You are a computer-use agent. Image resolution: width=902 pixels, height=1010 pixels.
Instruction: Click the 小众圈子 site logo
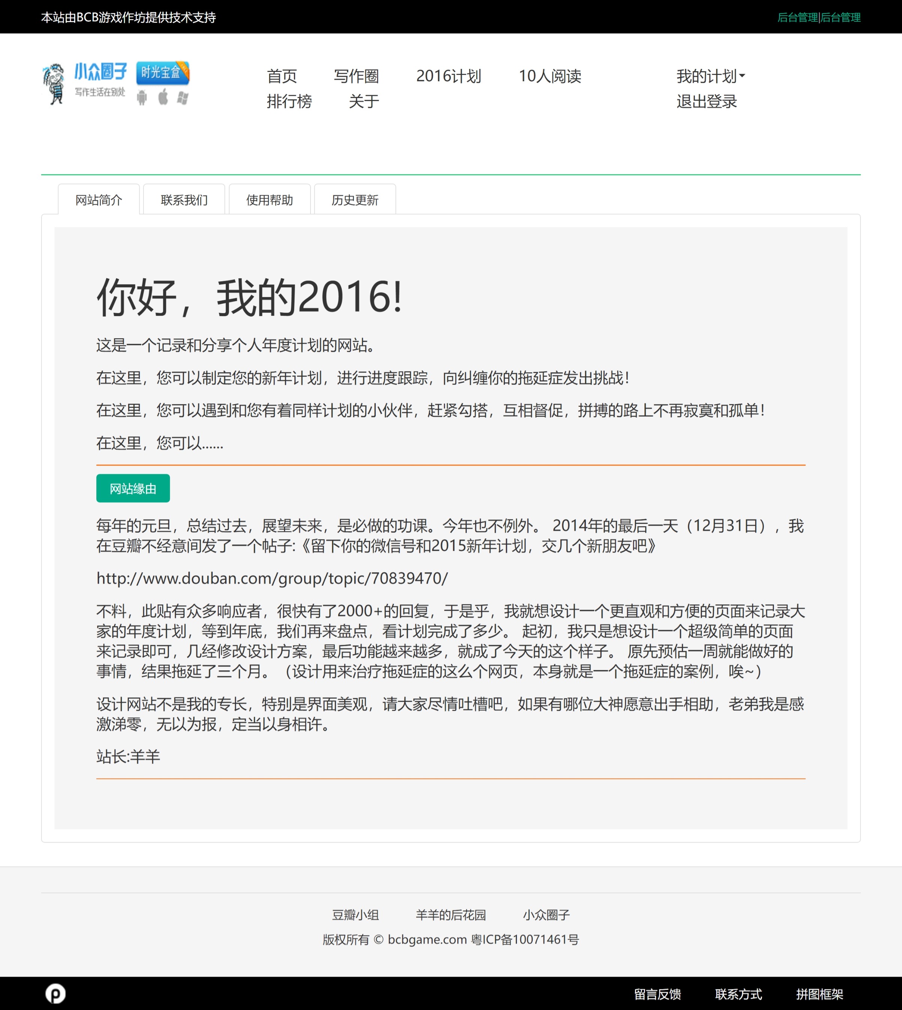point(84,83)
